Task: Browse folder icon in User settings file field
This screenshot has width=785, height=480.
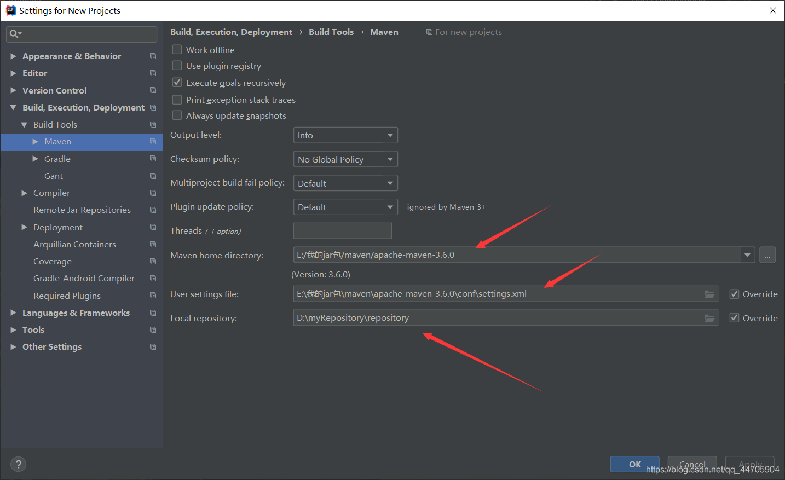Action: click(x=709, y=294)
